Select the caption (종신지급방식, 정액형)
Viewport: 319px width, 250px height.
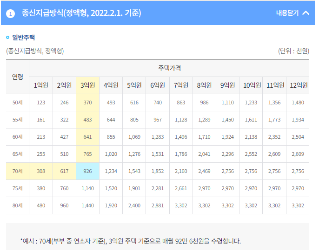coord(35,51)
